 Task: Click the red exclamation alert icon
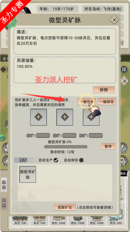click(3, 69)
